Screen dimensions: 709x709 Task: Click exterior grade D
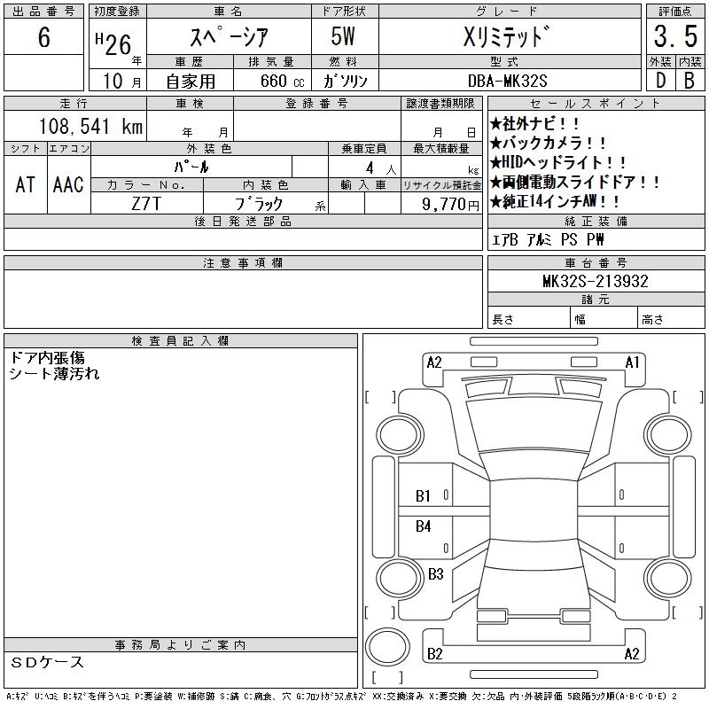coord(660,81)
